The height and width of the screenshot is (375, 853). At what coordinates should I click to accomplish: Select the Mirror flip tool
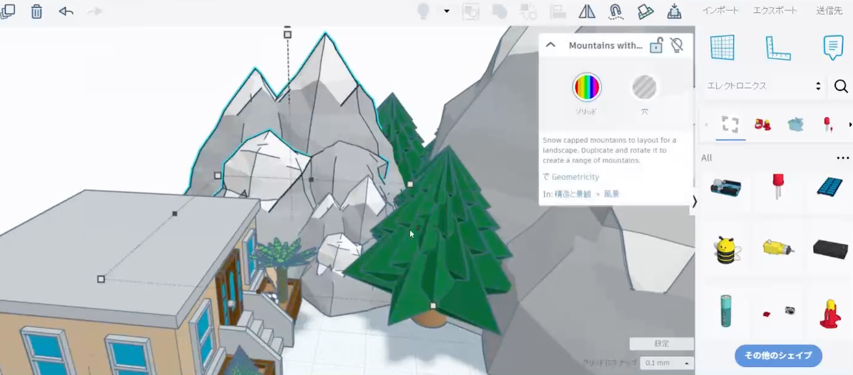[587, 12]
